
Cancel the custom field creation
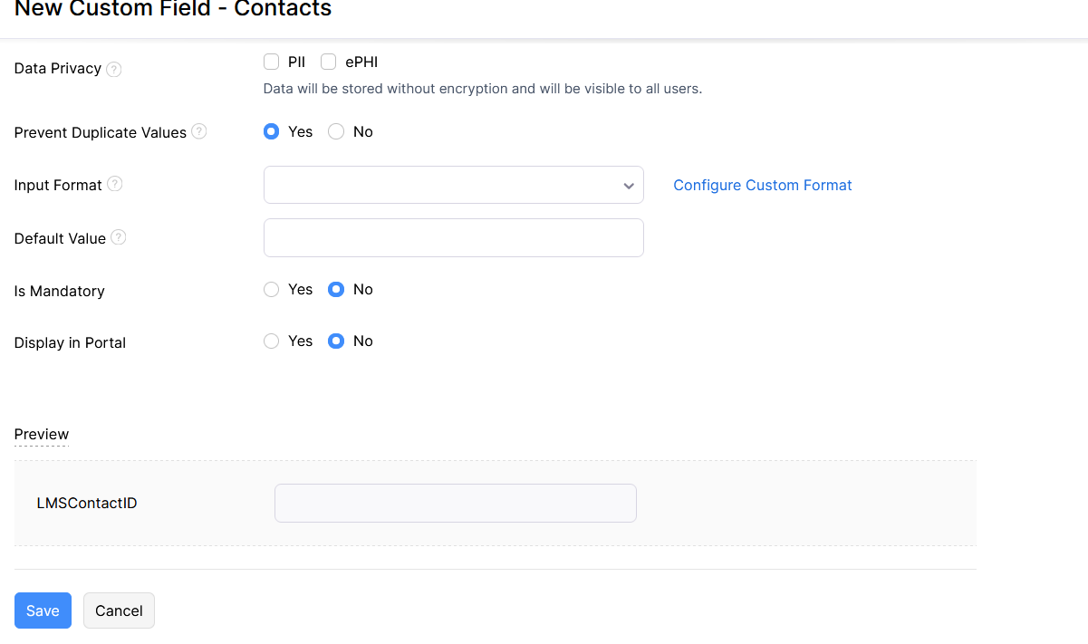coord(119,610)
